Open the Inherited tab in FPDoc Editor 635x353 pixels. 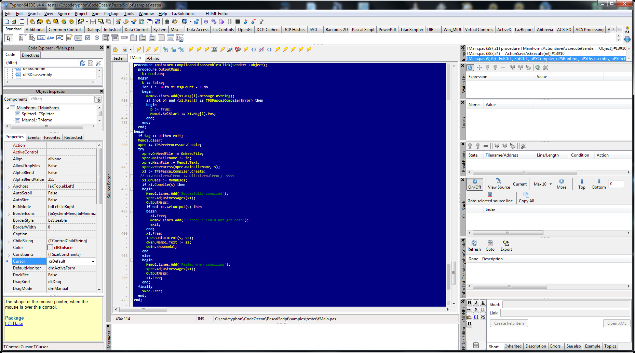click(513, 346)
